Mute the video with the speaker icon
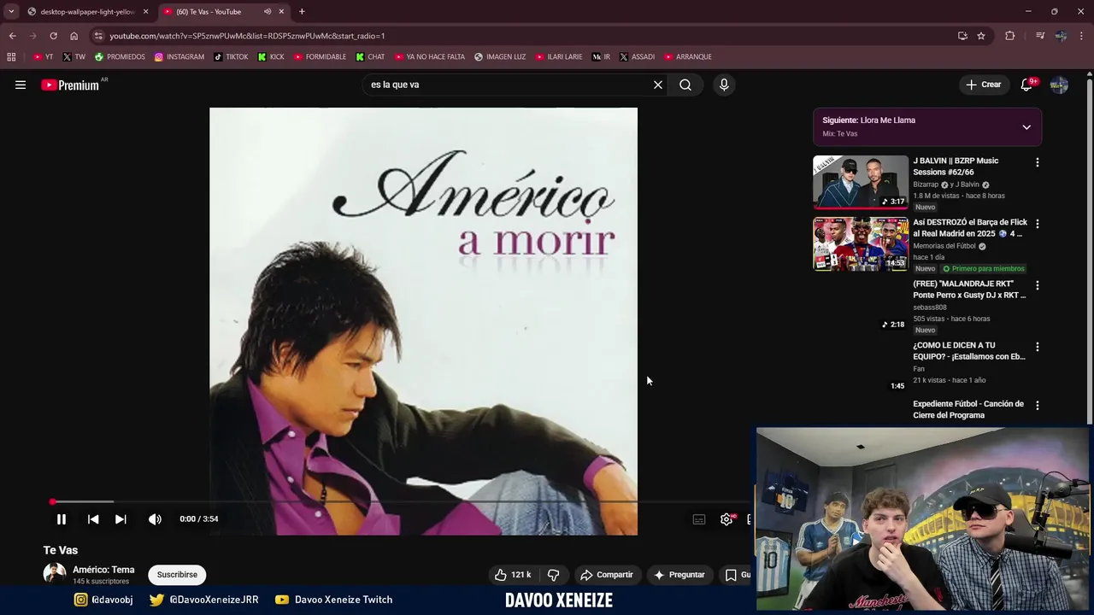The width and height of the screenshot is (1094, 615). pyautogui.click(x=155, y=518)
